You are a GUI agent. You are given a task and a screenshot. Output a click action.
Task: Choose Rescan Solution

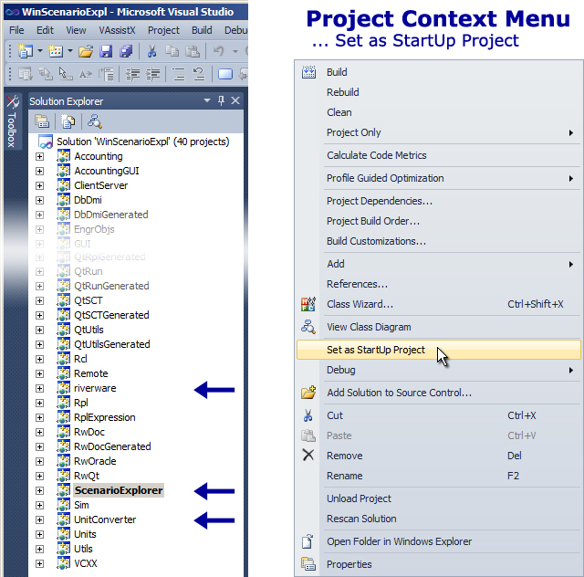(439, 519)
